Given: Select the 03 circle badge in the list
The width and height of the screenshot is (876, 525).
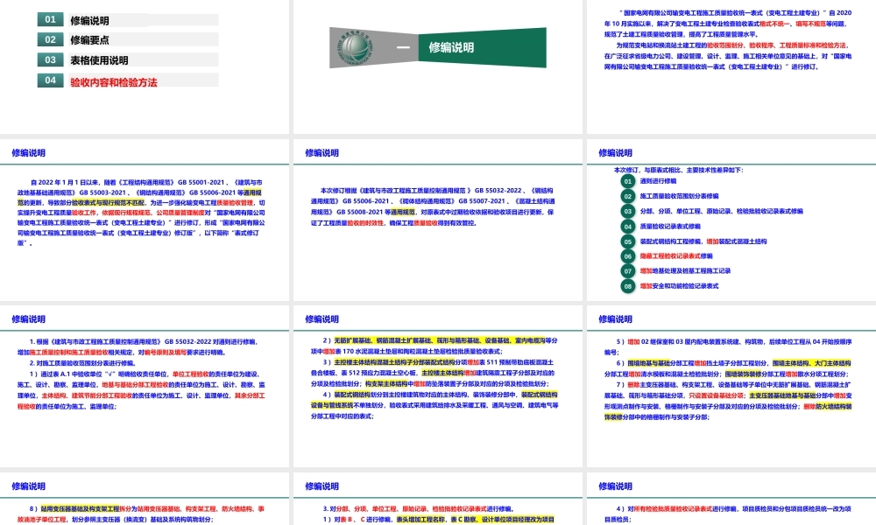Looking at the screenshot, I should [627, 211].
